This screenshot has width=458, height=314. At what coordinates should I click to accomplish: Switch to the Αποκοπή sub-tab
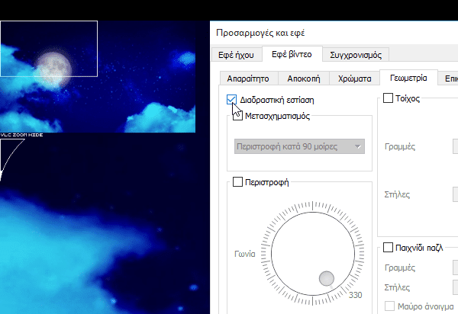tap(304, 78)
